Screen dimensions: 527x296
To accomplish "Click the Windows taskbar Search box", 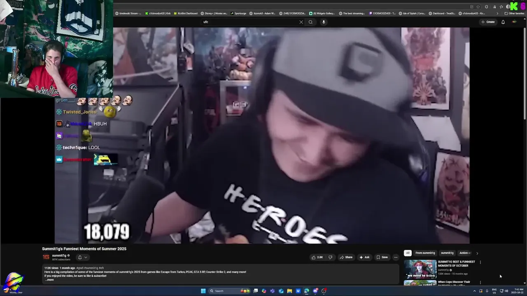I will pyautogui.click(x=229, y=291).
